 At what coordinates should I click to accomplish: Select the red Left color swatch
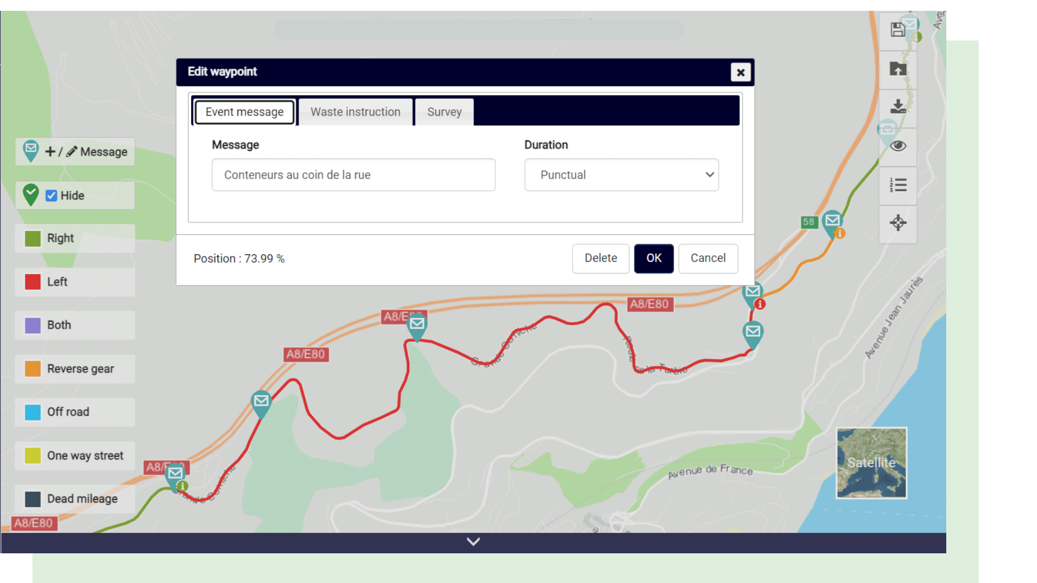33,282
